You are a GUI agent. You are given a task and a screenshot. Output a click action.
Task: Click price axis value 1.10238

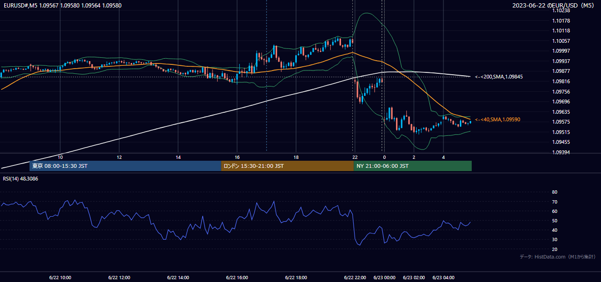pyautogui.click(x=561, y=11)
